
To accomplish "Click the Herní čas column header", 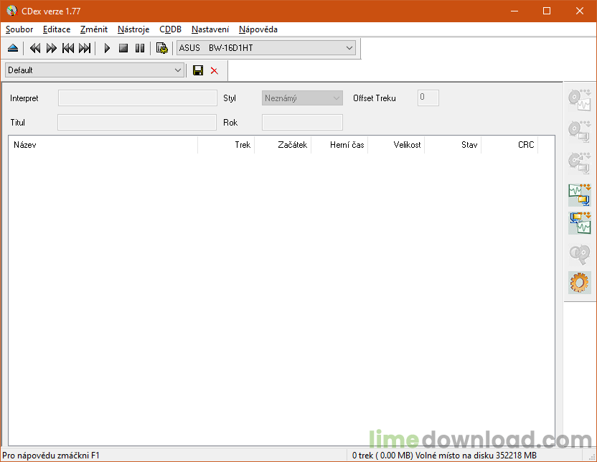I will tap(339, 145).
